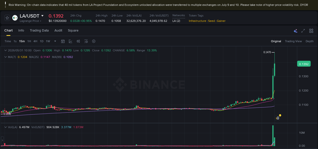
Task: Click the CHANGE 6.58% value
Action: 131,50
